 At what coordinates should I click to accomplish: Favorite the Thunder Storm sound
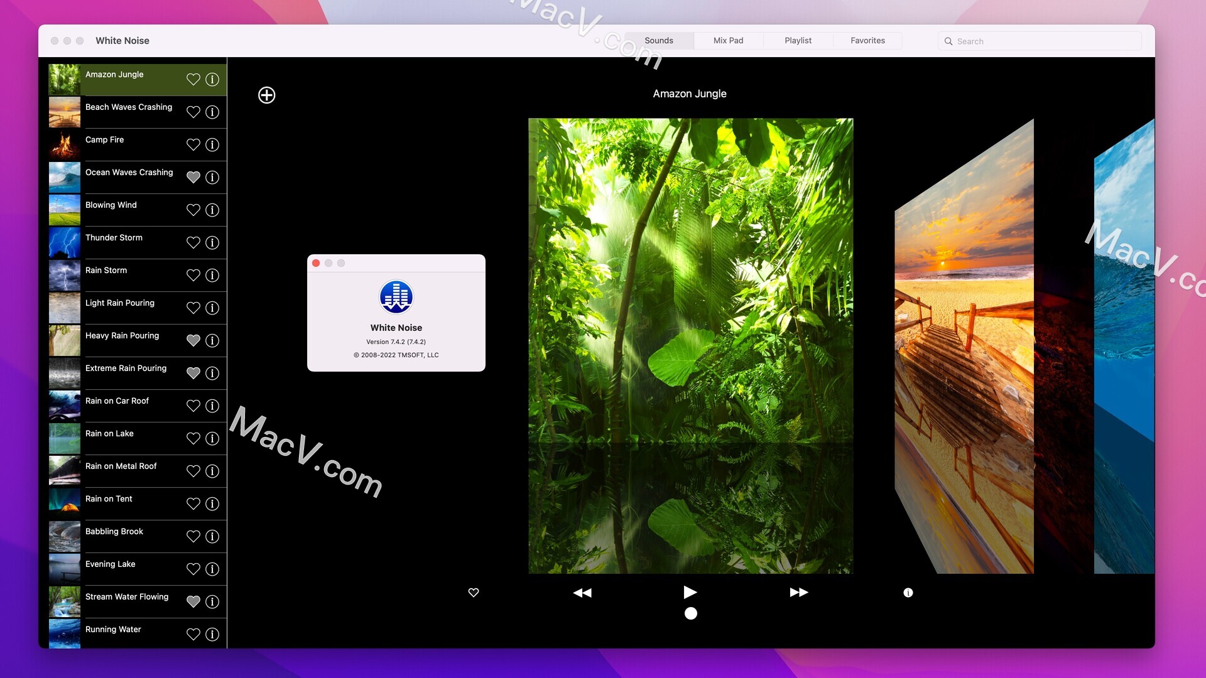point(193,243)
